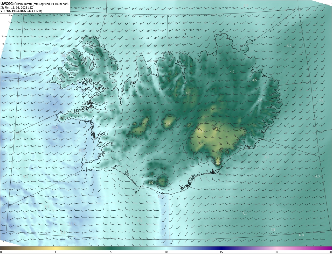Click the 7.6 value label near the east coast
332x254 pixels.
click(260, 100)
